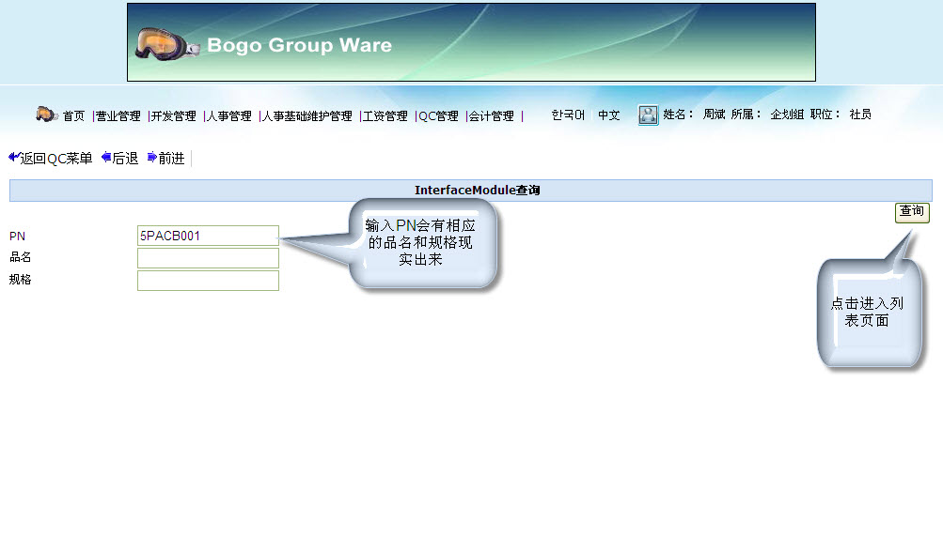Focus the PN field containing 5PACB001
This screenshot has height=535, width=943.
[208, 236]
